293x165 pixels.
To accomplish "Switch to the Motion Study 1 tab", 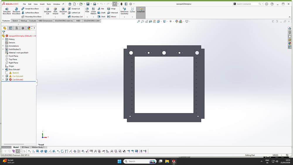I will coord(38,147).
